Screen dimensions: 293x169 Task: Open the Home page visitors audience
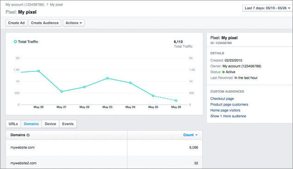[225, 110]
